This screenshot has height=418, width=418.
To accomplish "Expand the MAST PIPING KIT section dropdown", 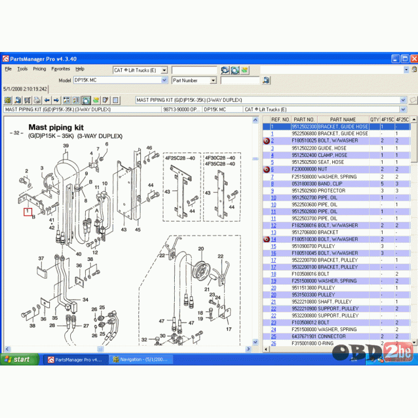I will tap(403, 100).
